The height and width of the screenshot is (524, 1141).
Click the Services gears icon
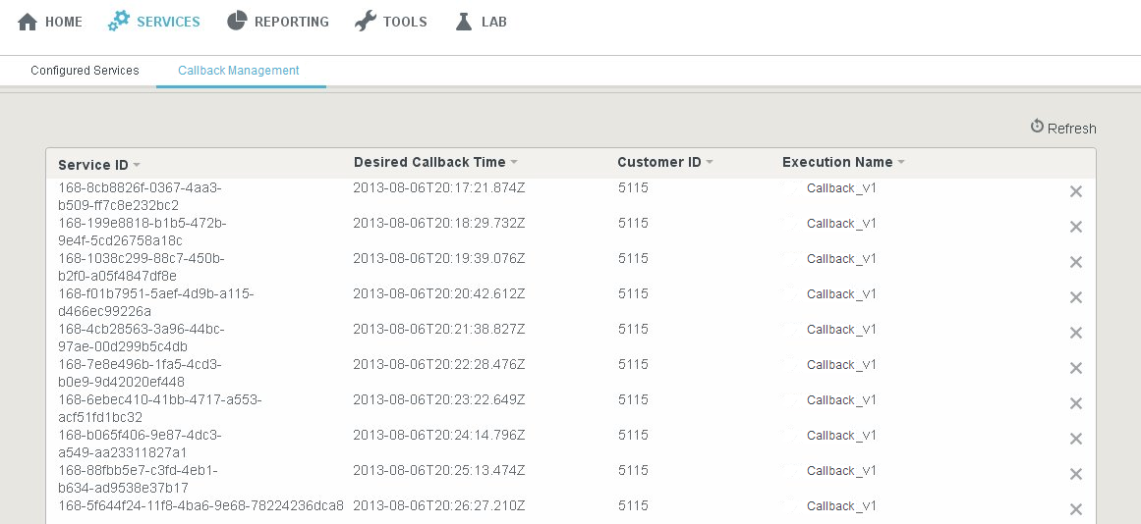tap(119, 22)
